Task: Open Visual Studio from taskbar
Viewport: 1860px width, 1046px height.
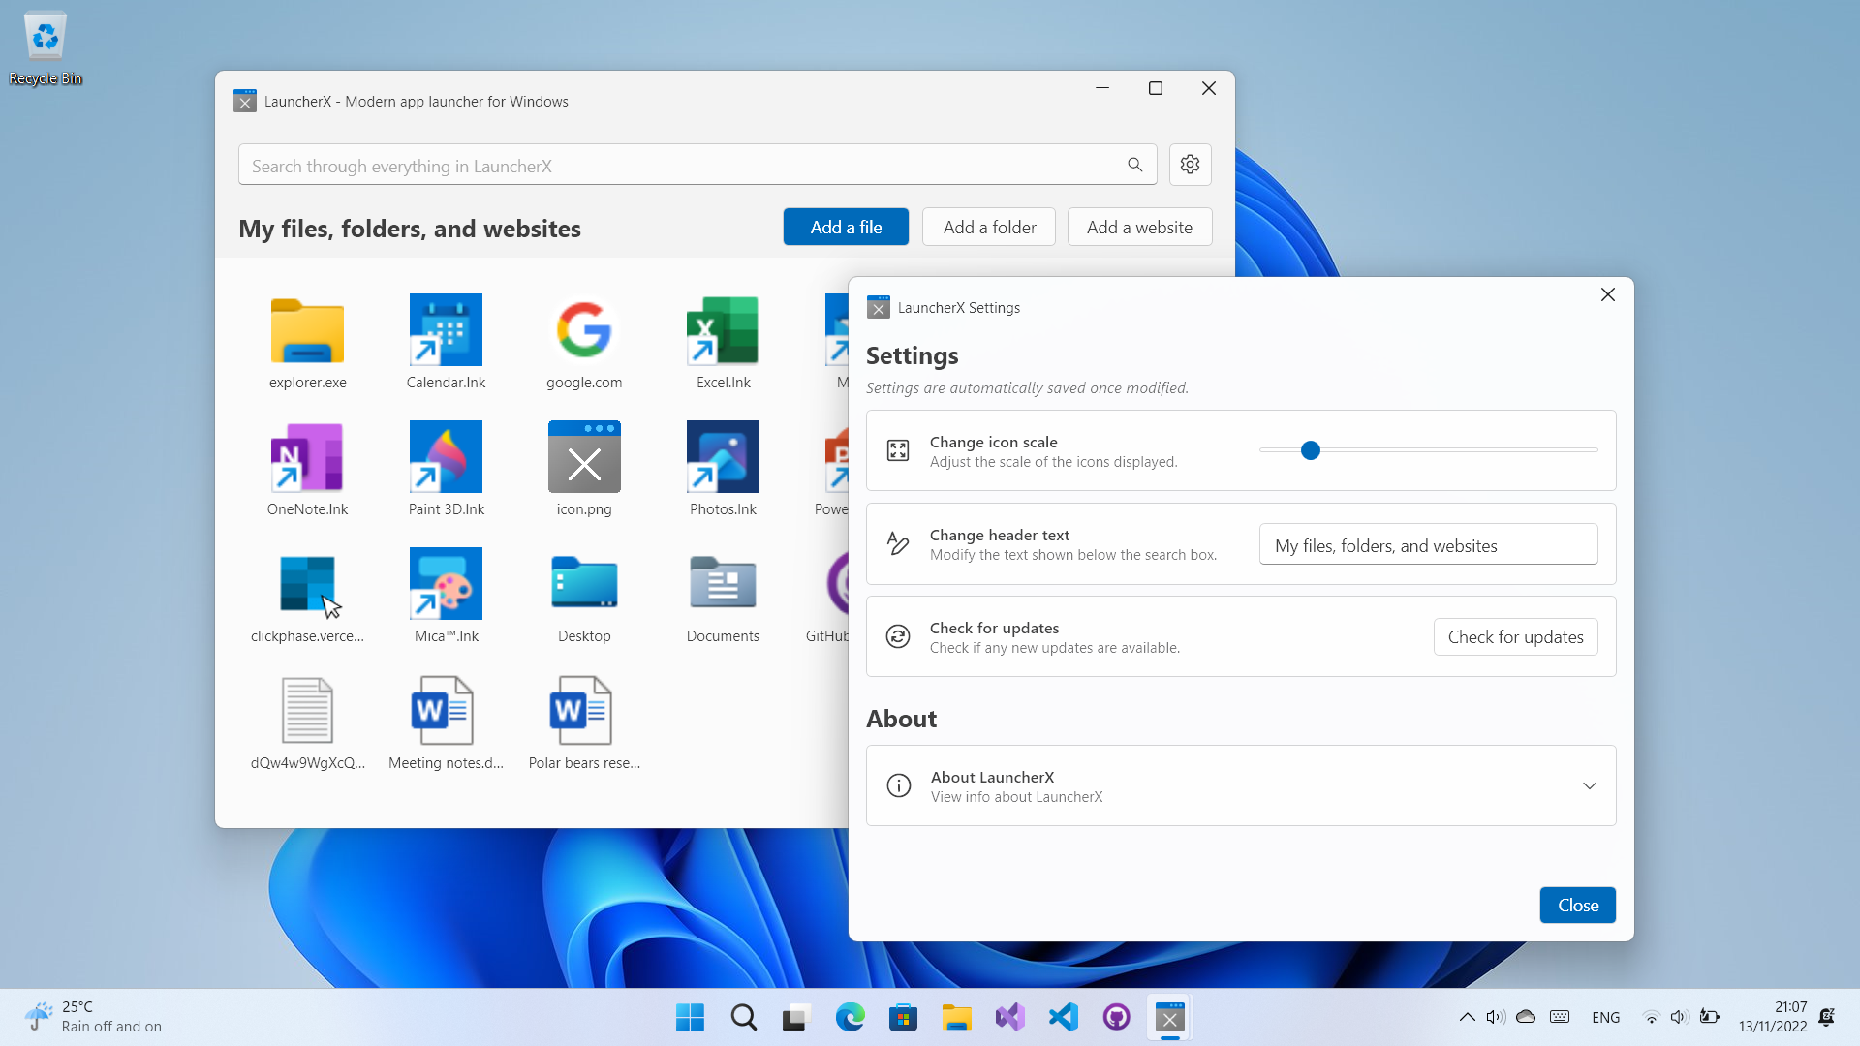Action: click(x=1009, y=1017)
